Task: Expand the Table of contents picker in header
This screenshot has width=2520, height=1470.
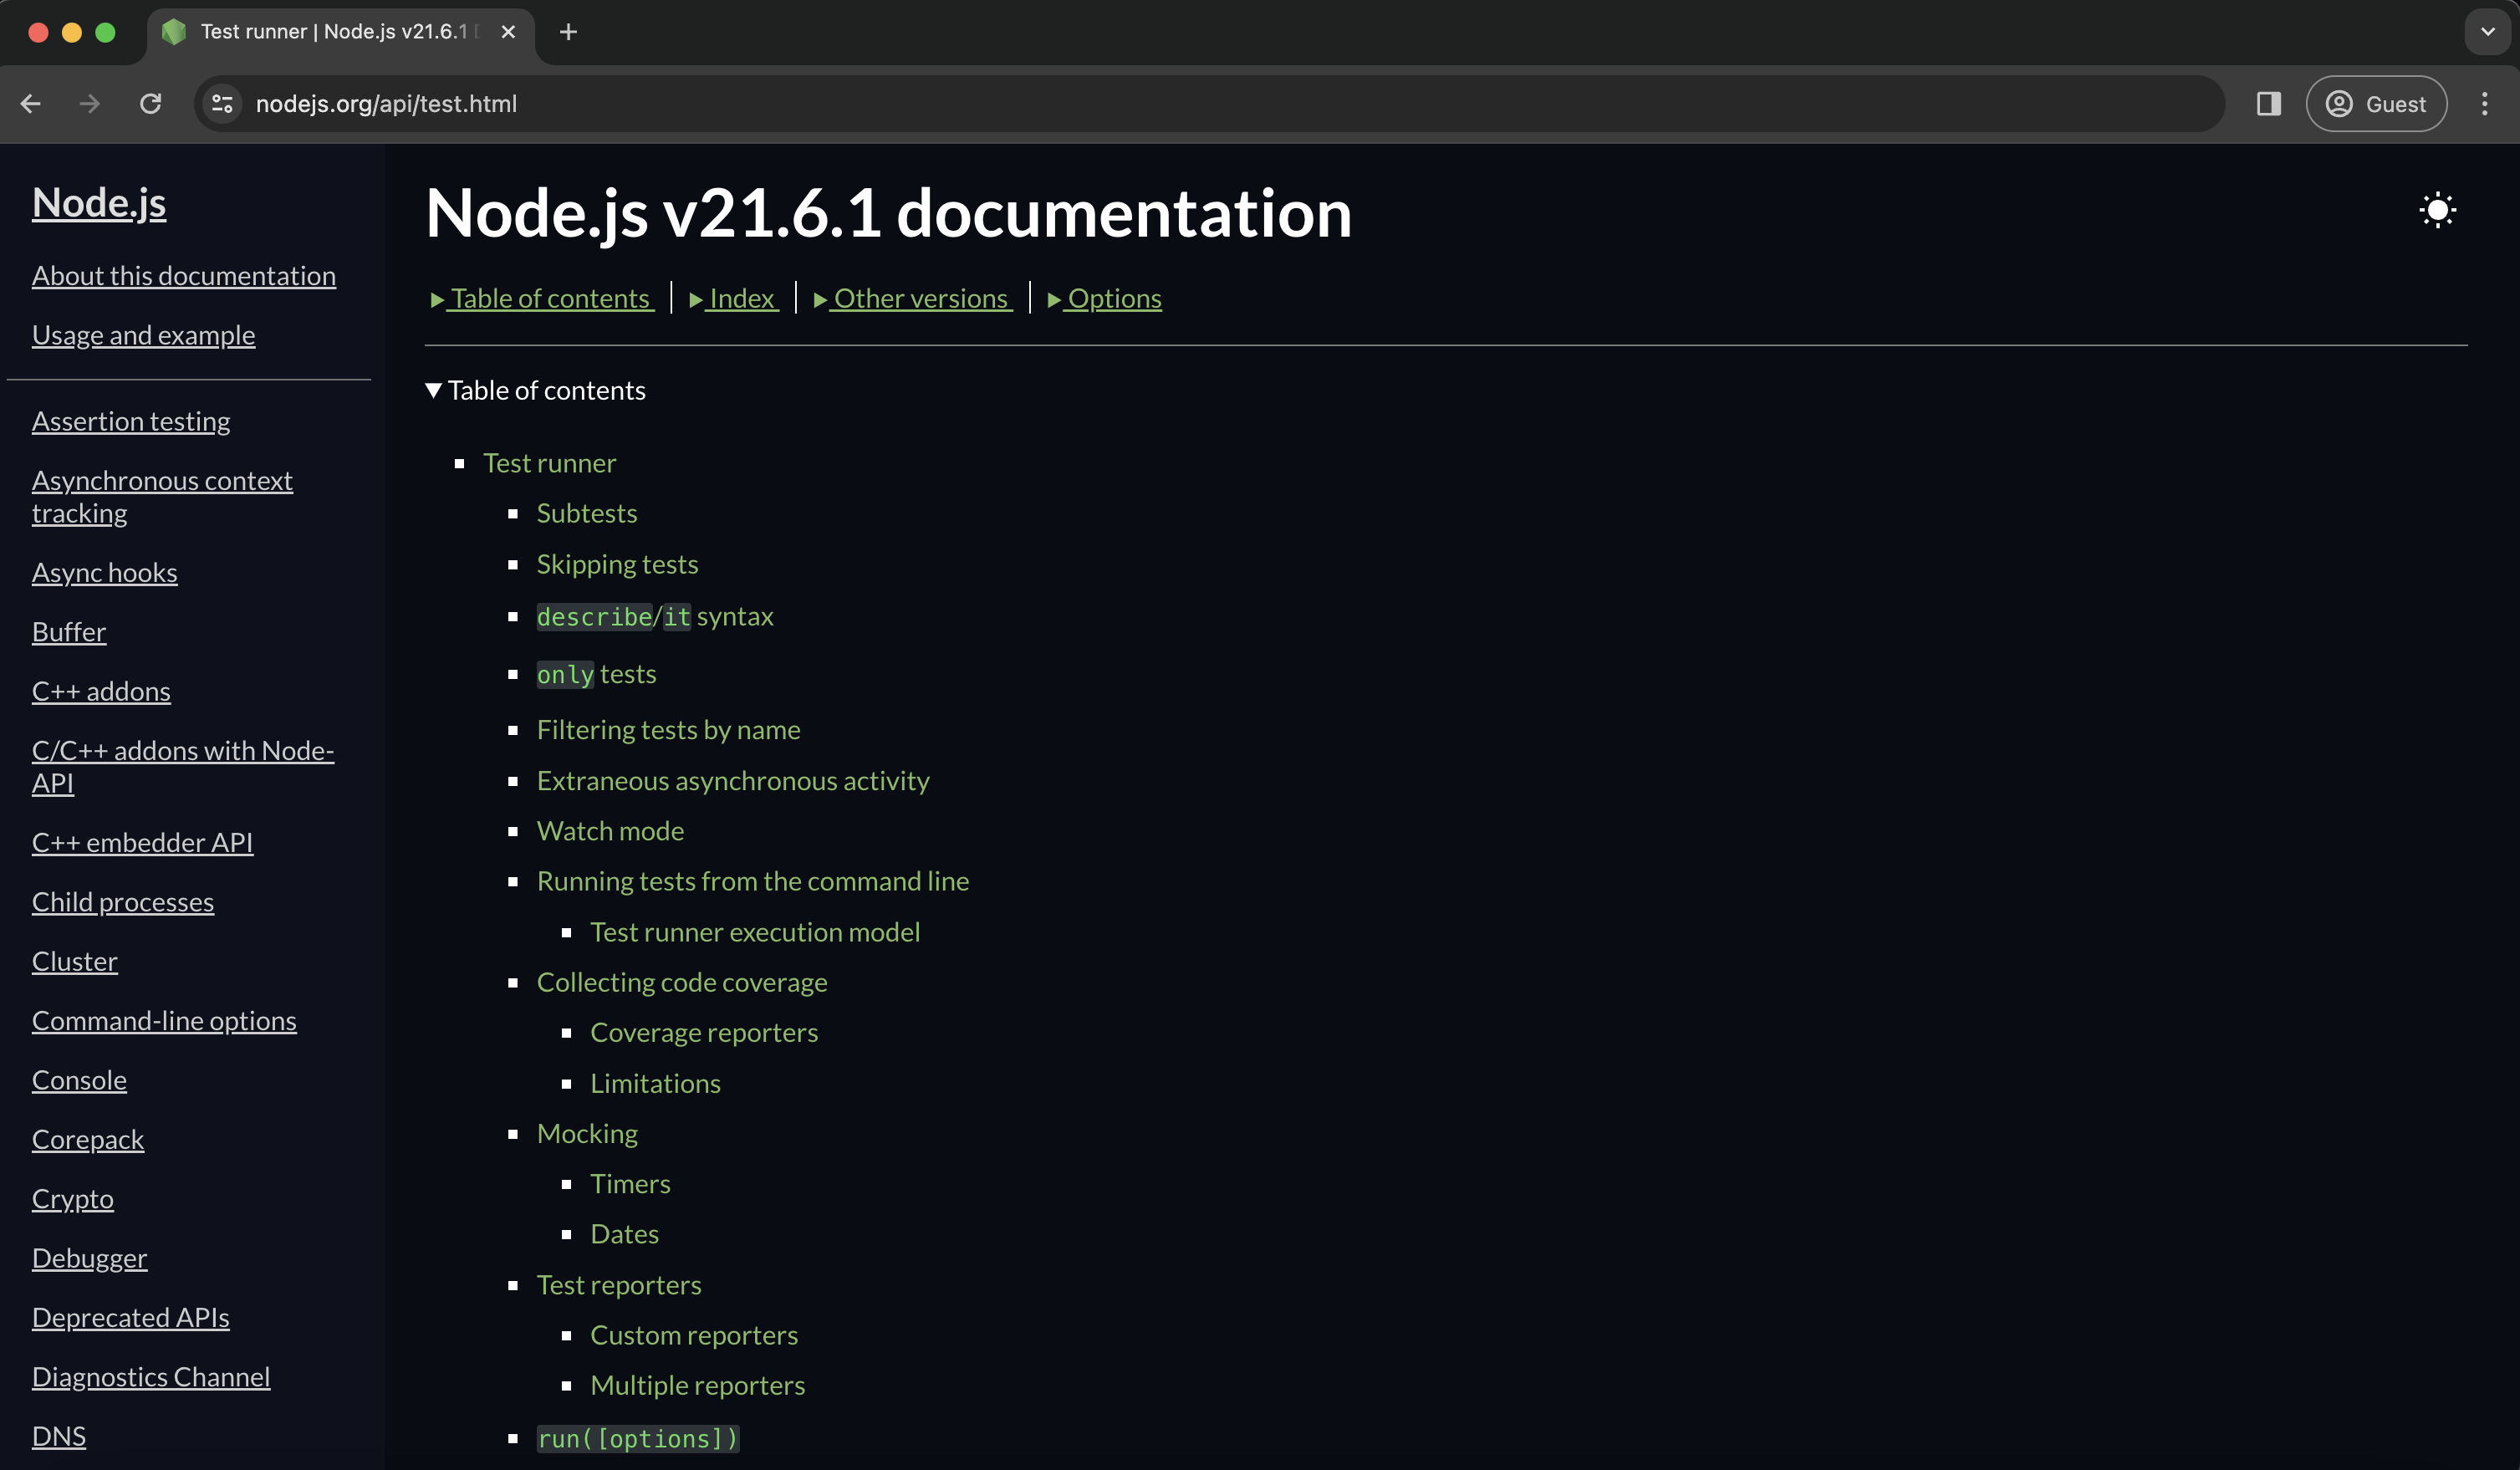Action: (541, 298)
